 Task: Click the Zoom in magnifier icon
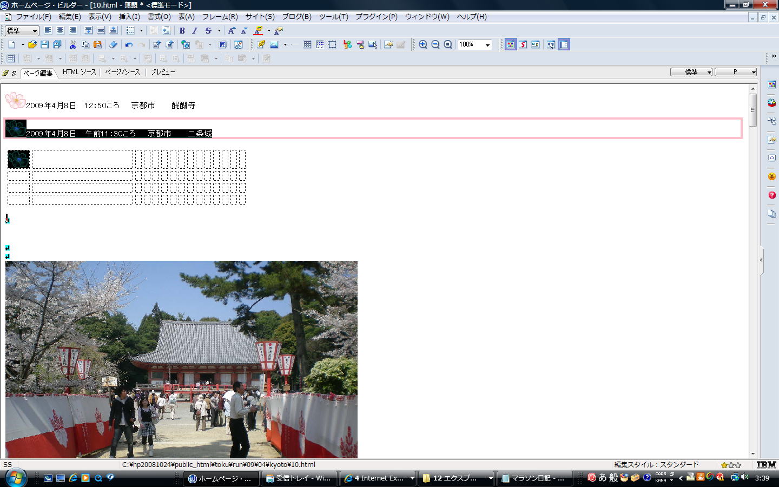[423, 45]
